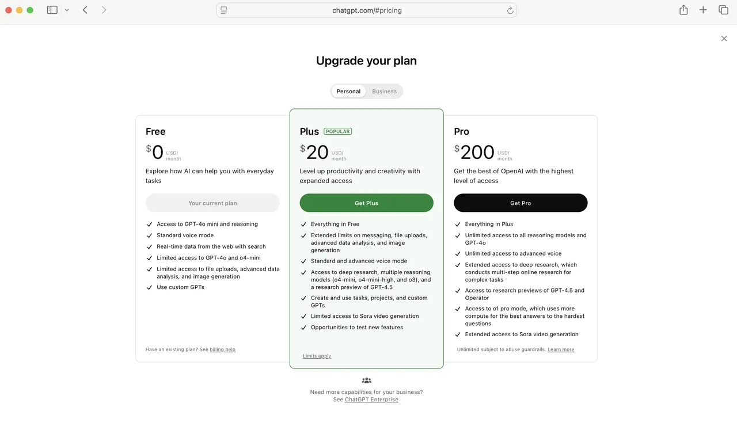Visit the ChatGPT Enterprise link
The width and height of the screenshot is (737, 422).
click(x=371, y=400)
